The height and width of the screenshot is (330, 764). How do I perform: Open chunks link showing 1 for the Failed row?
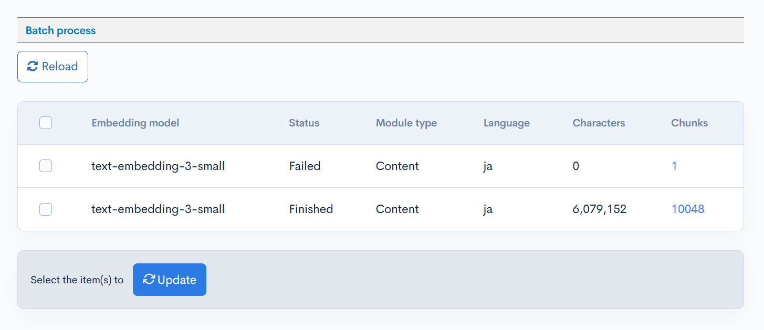674,166
